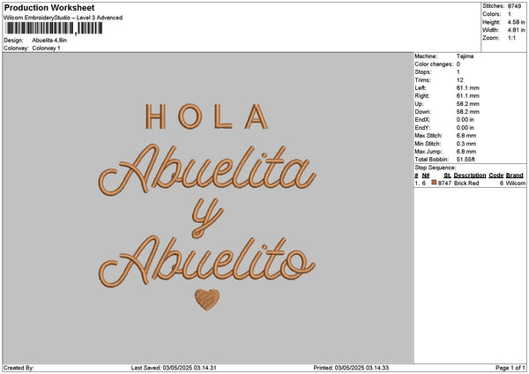
Task: Click the barcode under the Wilcom title
Action: [55, 28]
